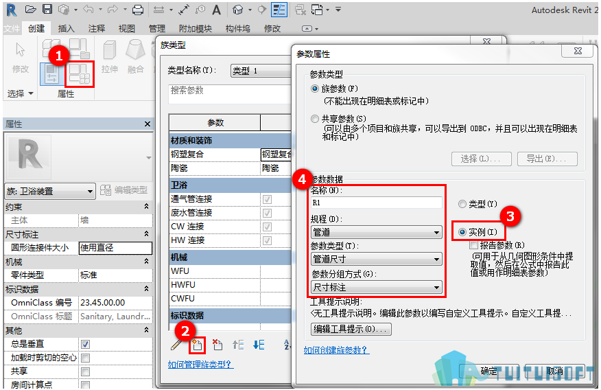Click the thin lines toggle icon in toolbar
The image size is (601, 390).
(x=279, y=10)
